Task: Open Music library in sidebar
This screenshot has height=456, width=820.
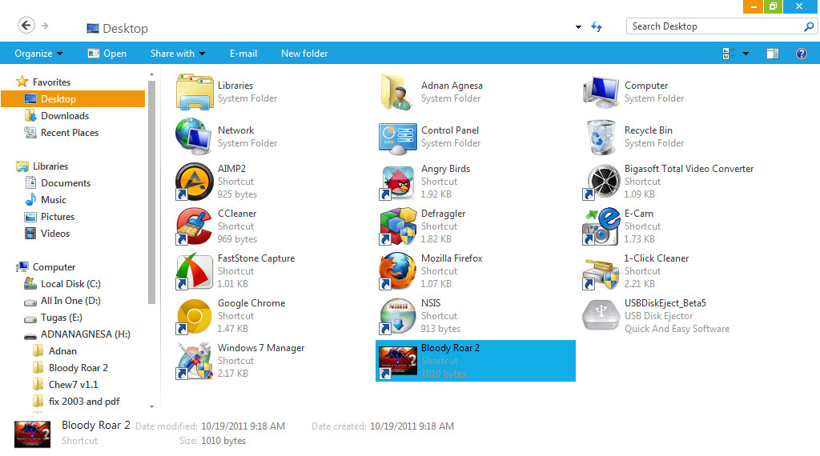Action: tap(46, 199)
